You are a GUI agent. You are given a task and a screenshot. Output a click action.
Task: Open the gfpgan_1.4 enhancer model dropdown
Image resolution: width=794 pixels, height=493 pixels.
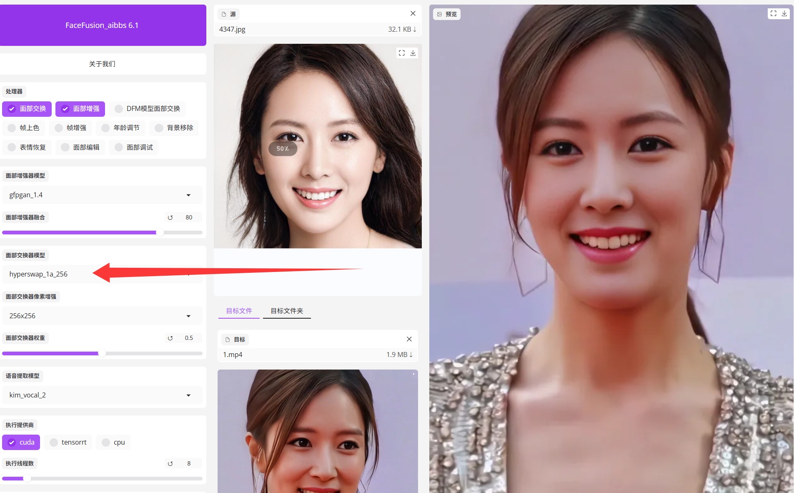click(188, 195)
